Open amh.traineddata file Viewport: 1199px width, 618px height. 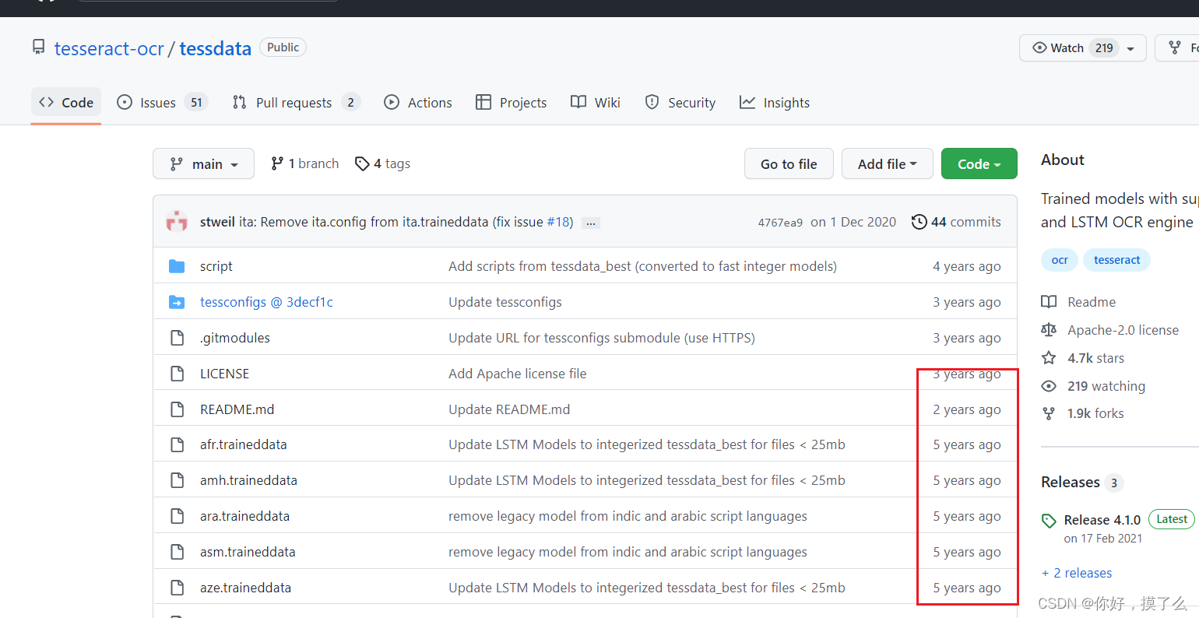(248, 480)
